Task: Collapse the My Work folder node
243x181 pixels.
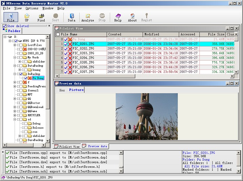Action: (15, 57)
